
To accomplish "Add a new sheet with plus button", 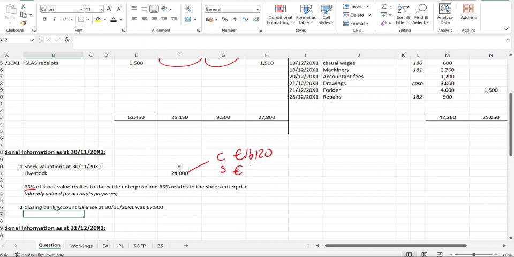I will point(186,246).
